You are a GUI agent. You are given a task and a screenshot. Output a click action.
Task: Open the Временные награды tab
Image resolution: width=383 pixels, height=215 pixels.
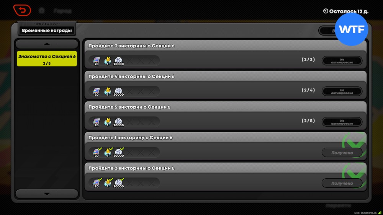47,31
